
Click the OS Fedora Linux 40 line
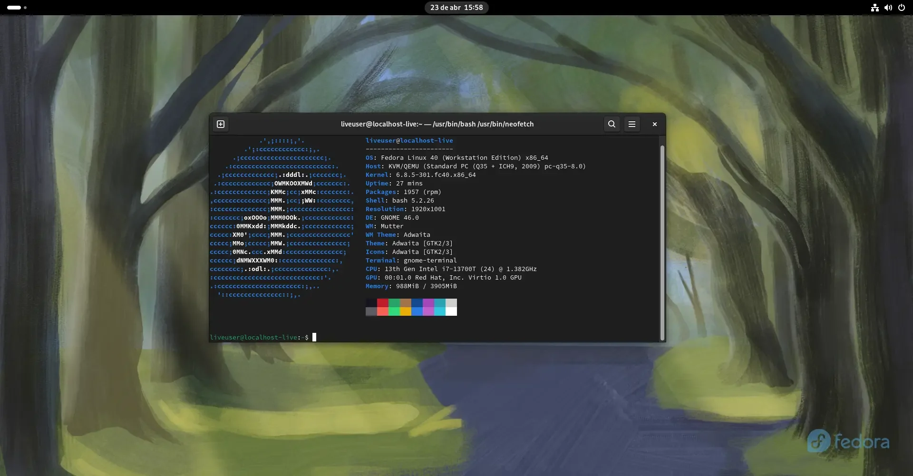pyautogui.click(x=456, y=158)
